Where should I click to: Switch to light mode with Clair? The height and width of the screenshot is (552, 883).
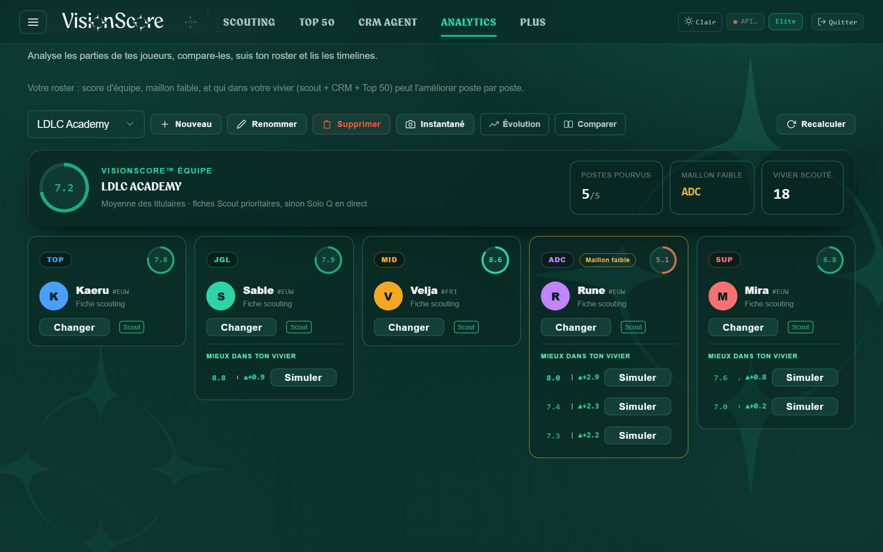[700, 22]
